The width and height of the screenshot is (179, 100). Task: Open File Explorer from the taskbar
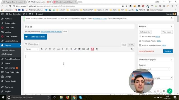point(61,97)
